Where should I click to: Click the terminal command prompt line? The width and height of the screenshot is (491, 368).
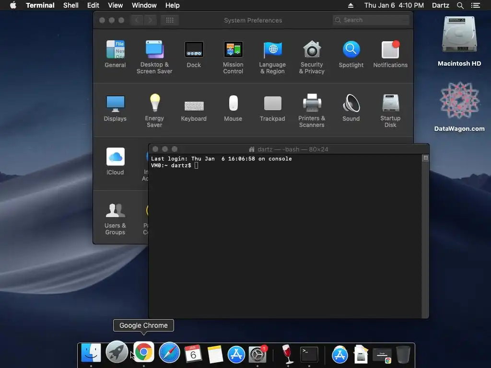tap(175, 165)
